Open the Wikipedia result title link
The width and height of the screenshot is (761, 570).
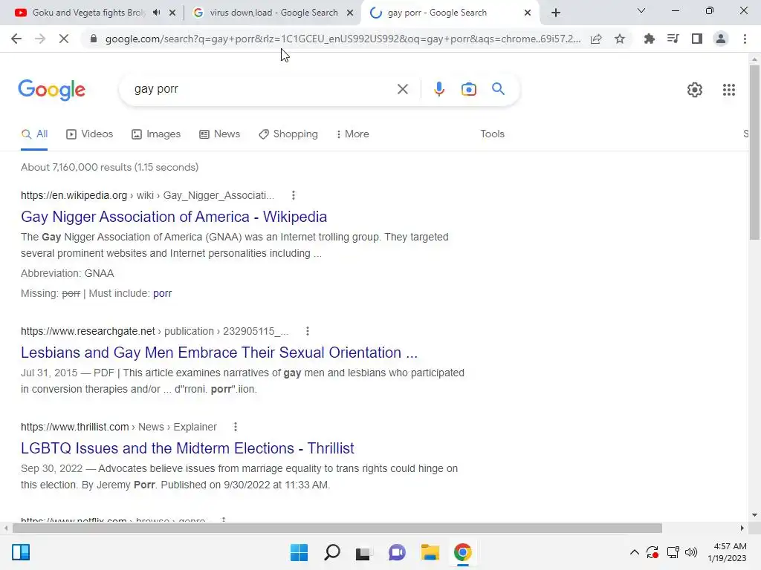point(174,217)
